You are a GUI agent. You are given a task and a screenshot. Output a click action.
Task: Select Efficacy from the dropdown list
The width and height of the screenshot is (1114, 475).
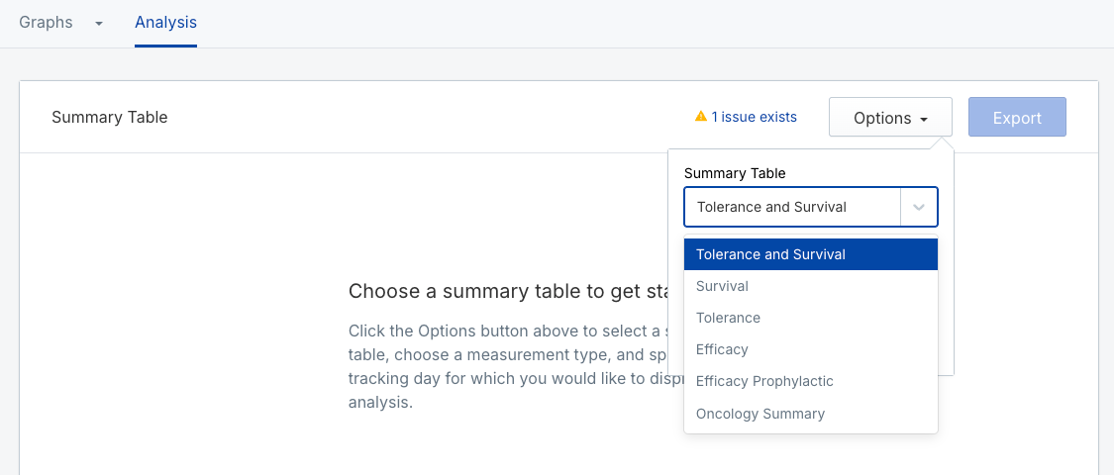pos(722,349)
